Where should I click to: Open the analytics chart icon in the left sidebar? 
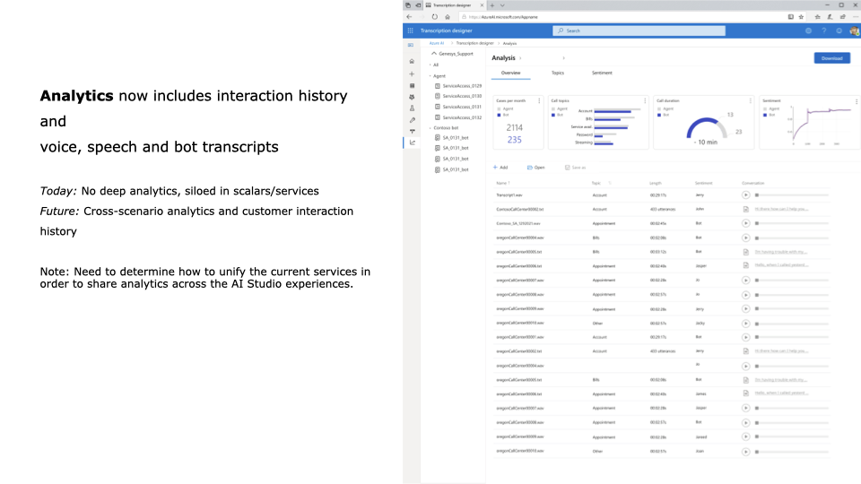(413, 143)
